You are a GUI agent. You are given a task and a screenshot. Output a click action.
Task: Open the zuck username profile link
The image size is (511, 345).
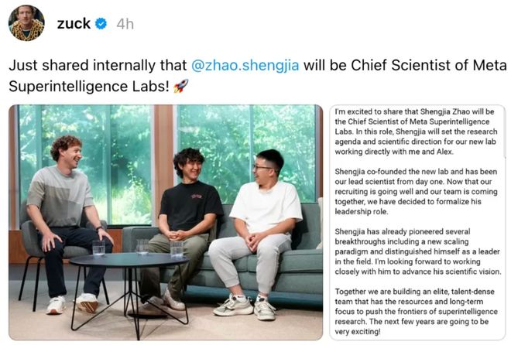[x=72, y=24]
